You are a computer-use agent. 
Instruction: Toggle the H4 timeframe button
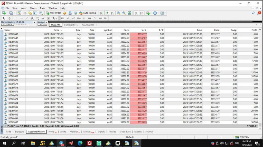coord(89,18)
